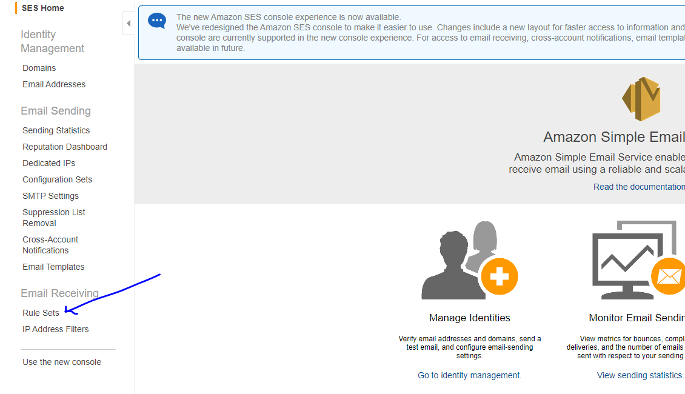The width and height of the screenshot is (685, 394).
Task: Open IP Address Filters
Action: 56,329
